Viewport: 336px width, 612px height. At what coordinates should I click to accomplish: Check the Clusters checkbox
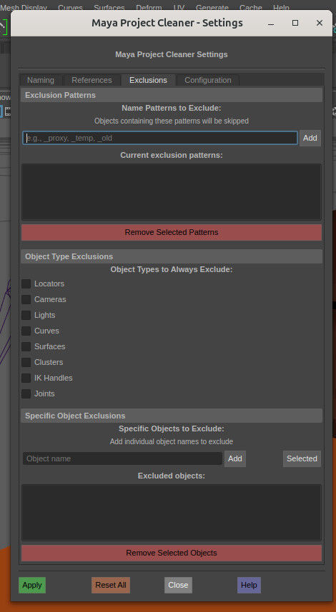pyautogui.click(x=26, y=362)
